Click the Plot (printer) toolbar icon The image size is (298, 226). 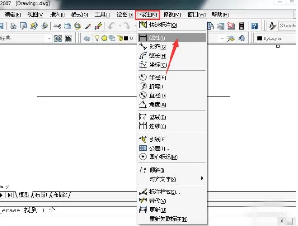tap(13, 26)
